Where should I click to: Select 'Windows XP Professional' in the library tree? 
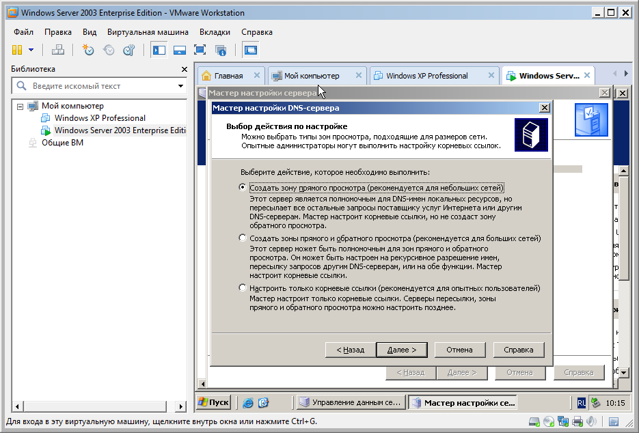click(100, 118)
